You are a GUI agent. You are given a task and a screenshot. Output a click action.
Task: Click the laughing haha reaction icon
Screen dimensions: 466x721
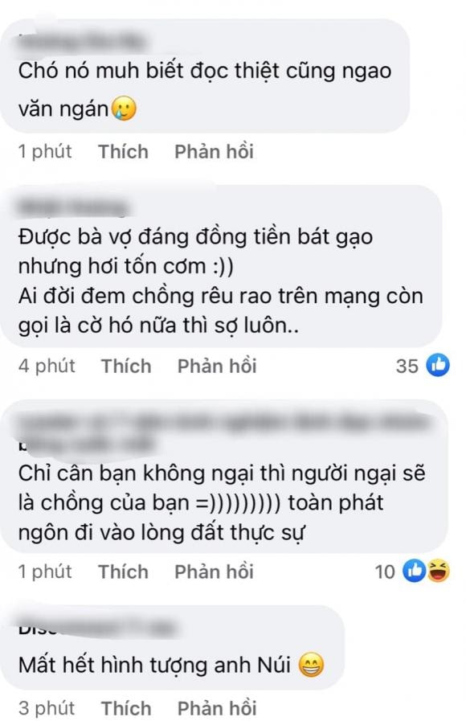438,571
